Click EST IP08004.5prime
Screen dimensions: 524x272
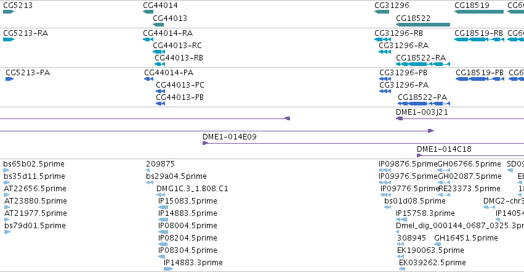coord(187,226)
